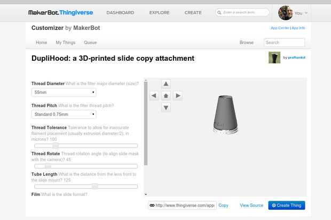Expand the You account menu arrow

point(306,13)
